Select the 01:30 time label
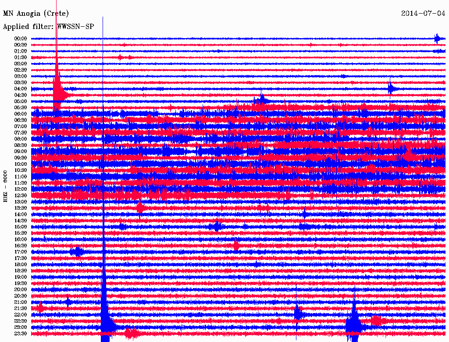 click(x=21, y=57)
